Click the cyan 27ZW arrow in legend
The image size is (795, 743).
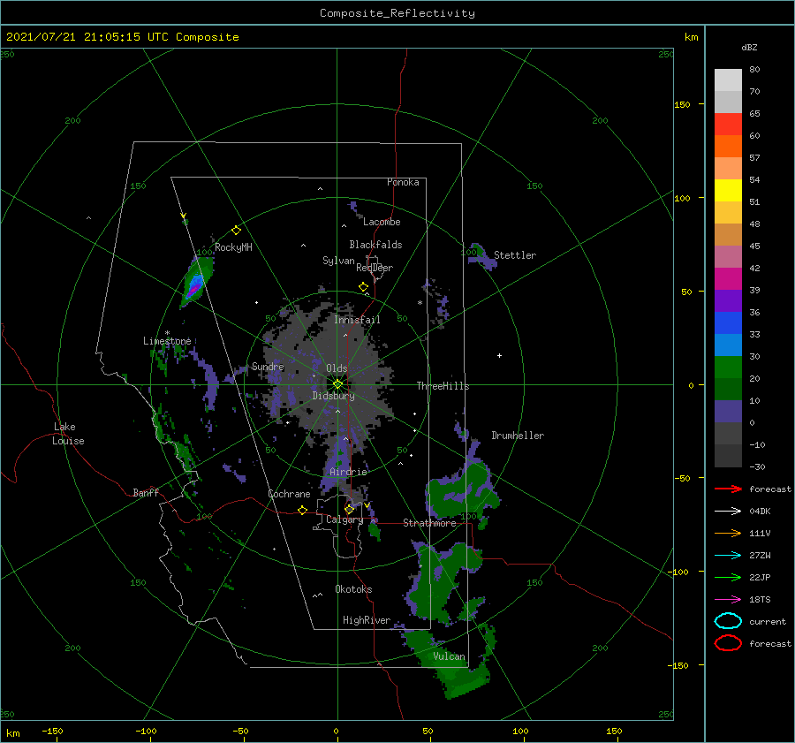point(728,556)
